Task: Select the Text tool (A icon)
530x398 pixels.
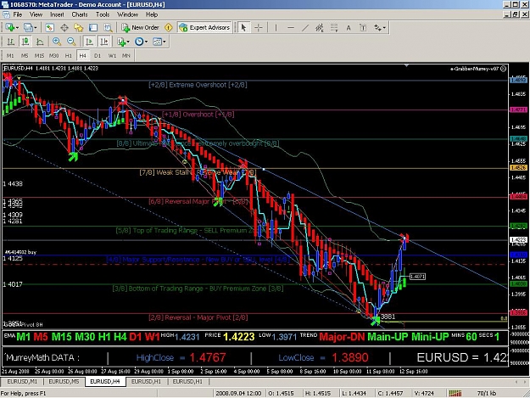Action: coord(349,28)
